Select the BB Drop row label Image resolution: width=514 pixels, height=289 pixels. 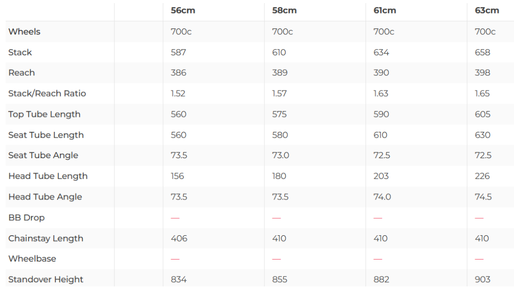click(26, 218)
